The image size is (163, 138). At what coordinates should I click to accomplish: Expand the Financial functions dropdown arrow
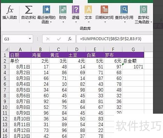point(63,22)
